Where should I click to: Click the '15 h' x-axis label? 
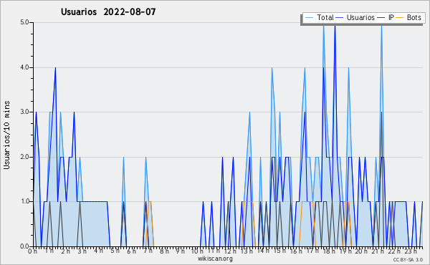pos(279,251)
